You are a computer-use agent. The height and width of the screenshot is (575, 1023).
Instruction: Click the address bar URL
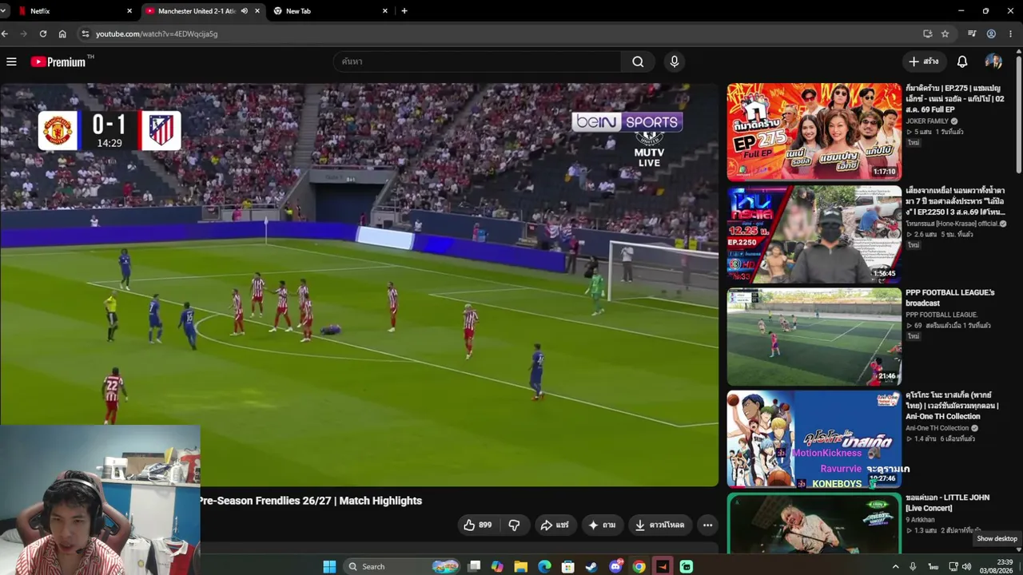click(x=157, y=34)
